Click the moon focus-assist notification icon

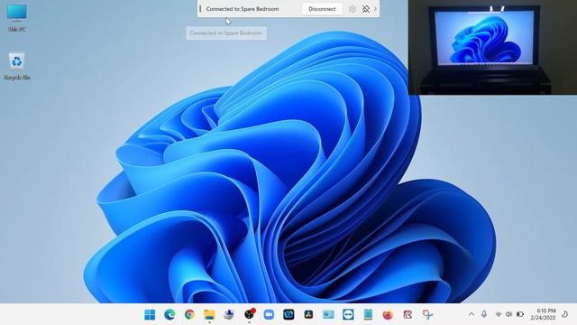[565, 314]
